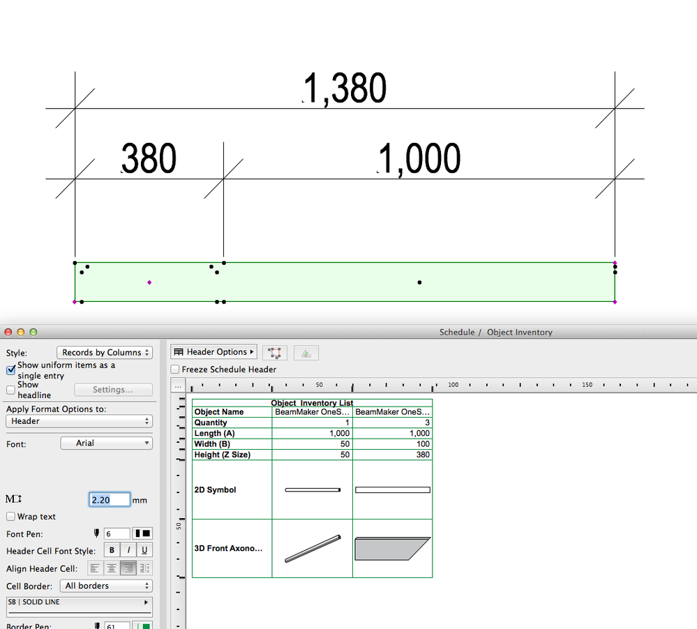Edit the 2.20 mm text size field
Viewport: 697px width, 629px height.
click(x=109, y=499)
